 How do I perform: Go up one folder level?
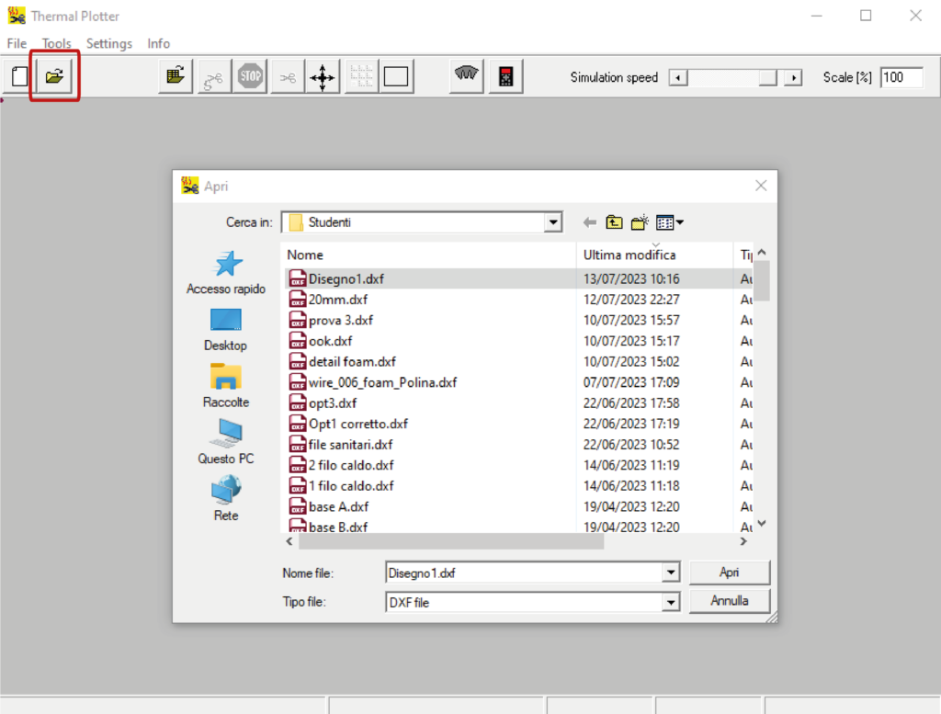click(614, 222)
